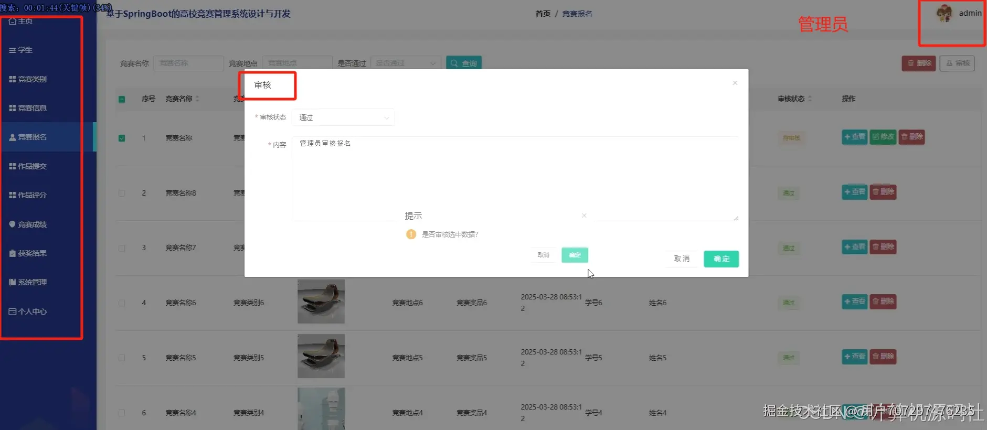Click into the 内容 textarea
Viewport: 987px width, 430px height.
click(515, 178)
